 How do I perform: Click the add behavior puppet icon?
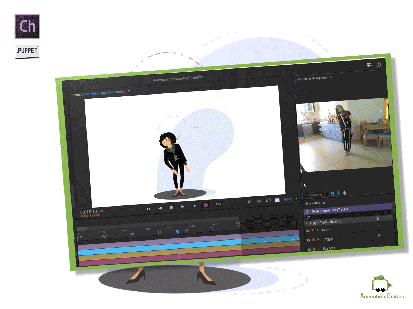378,219
